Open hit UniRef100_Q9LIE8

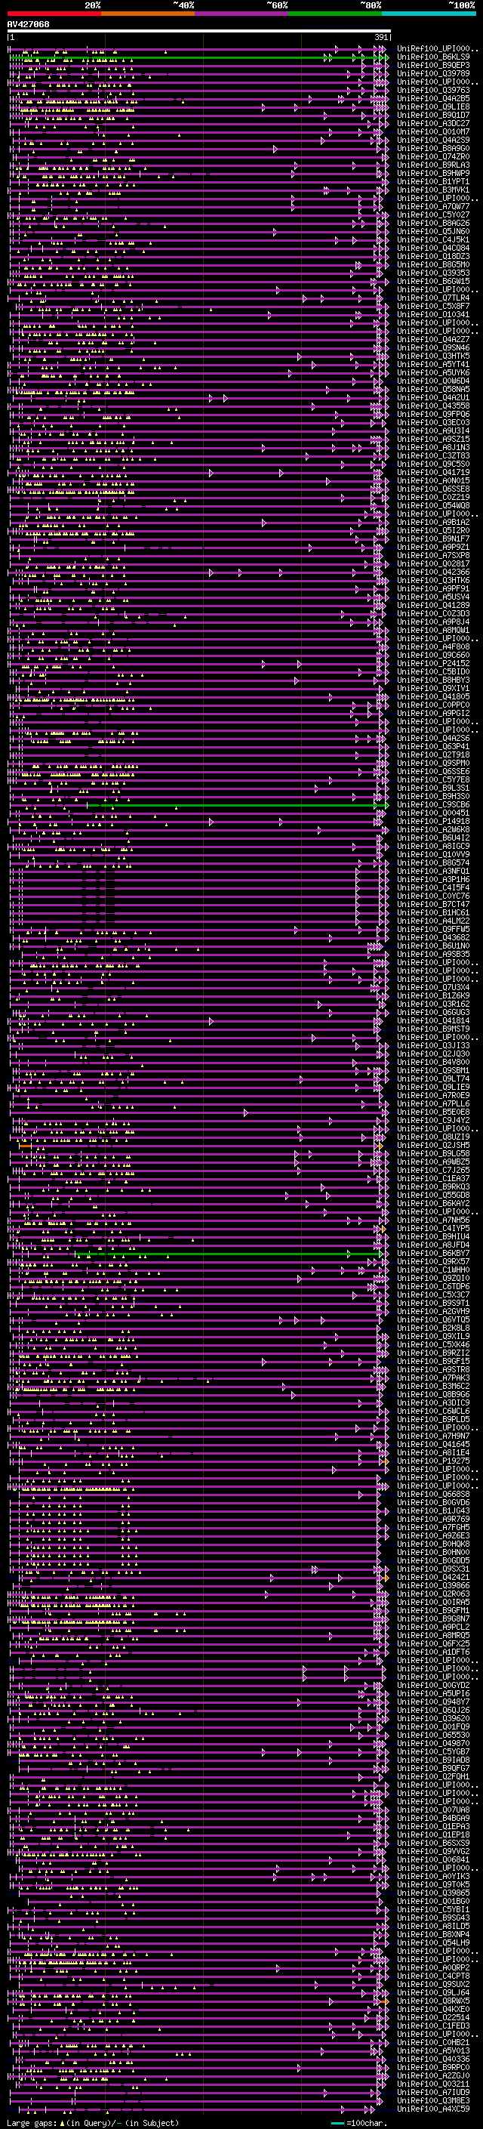[x=433, y=106]
